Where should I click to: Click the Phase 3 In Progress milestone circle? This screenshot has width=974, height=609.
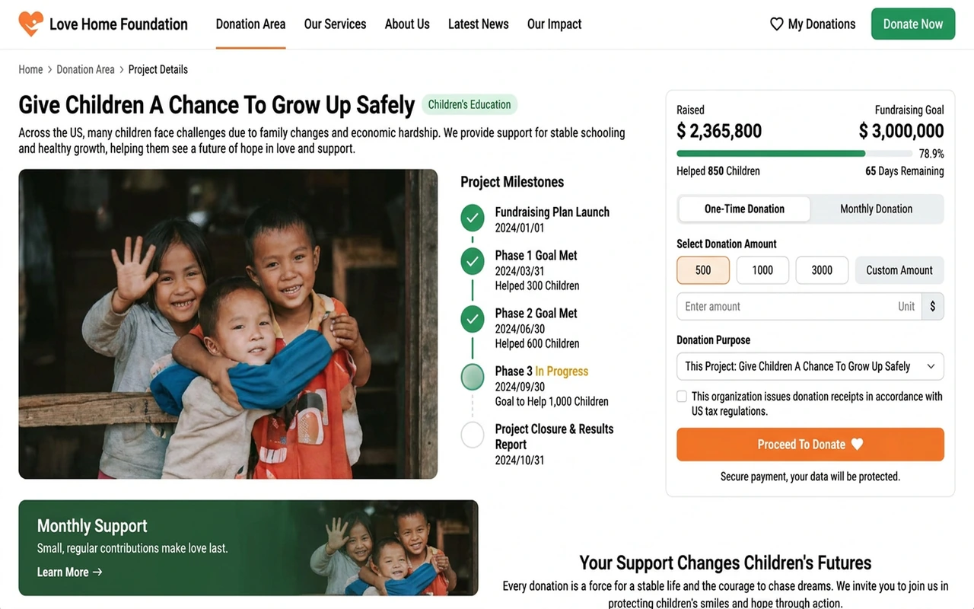(x=473, y=377)
